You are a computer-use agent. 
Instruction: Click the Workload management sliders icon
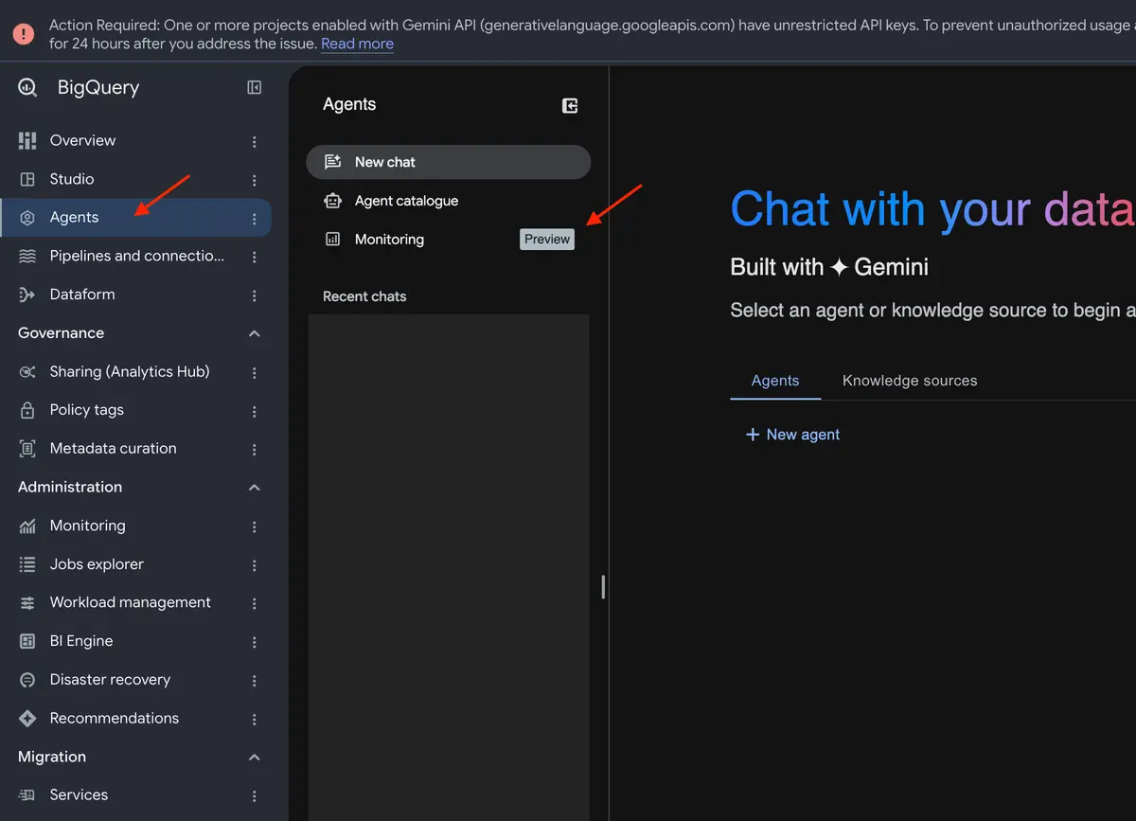click(27, 603)
